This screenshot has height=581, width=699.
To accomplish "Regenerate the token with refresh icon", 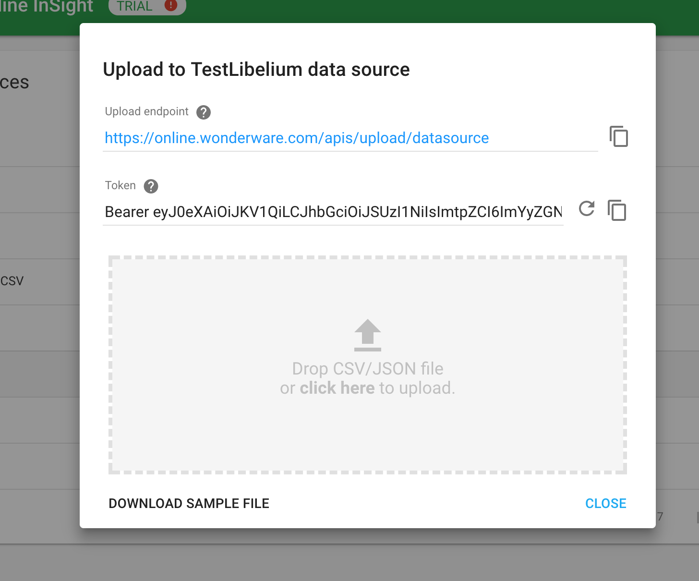I will coord(587,208).
